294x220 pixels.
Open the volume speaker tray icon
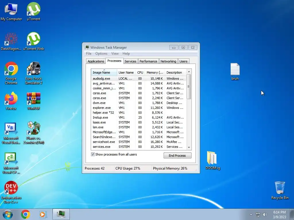[265, 215]
